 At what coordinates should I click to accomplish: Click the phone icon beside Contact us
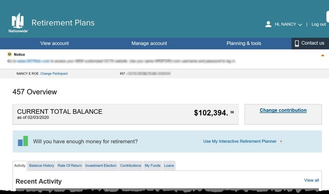[x=297, y=43]
